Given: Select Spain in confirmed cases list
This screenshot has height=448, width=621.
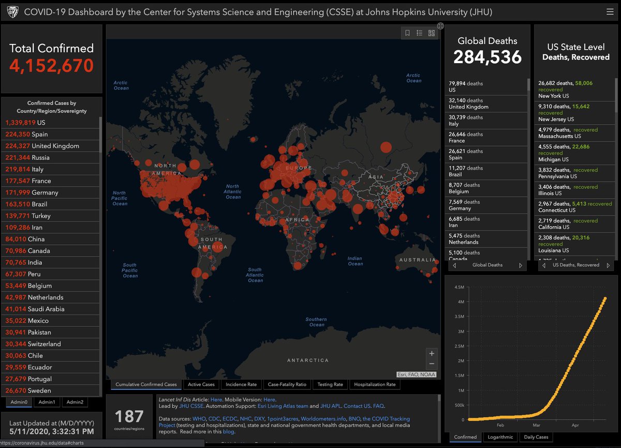Looking at the screenshot, I should coord(51,134).
